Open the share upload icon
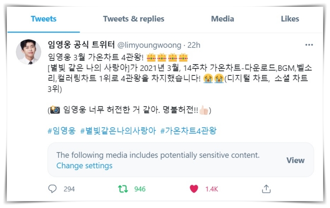The height and width of the screenshot is (208, 330). 266,189
